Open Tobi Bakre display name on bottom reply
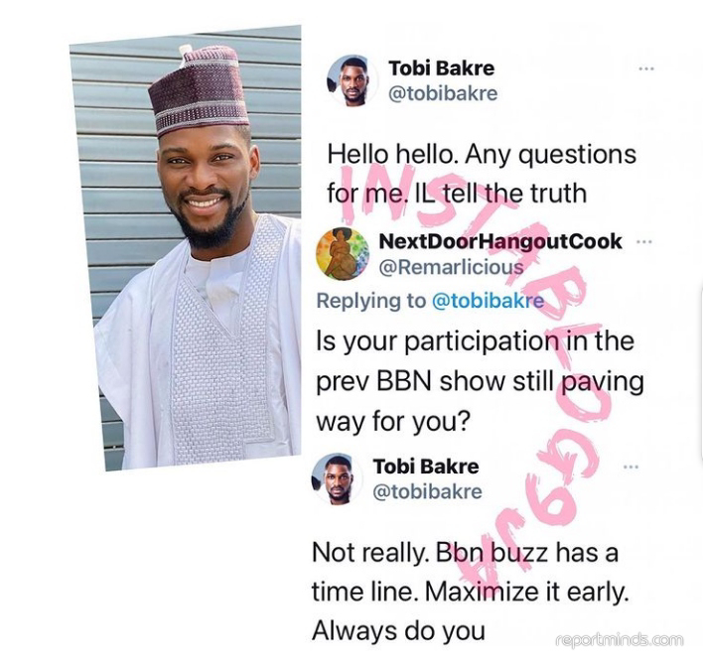 tap(426, 467)
